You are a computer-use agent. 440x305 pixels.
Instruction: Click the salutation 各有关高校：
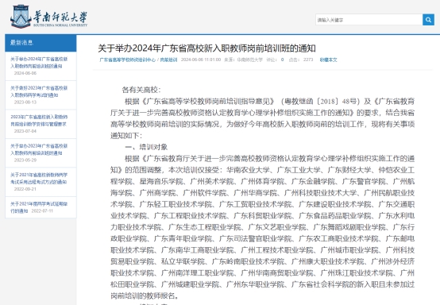tap(141, 90)
